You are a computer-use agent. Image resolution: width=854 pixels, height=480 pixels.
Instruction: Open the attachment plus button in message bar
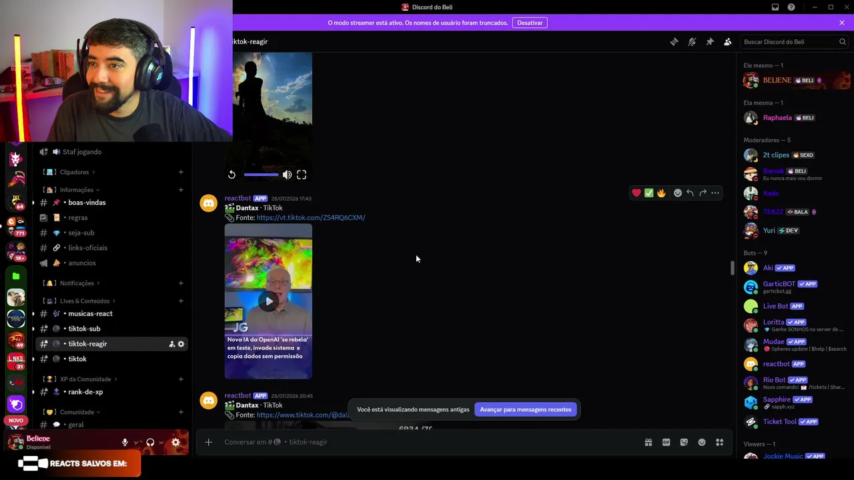coord(208,442)
